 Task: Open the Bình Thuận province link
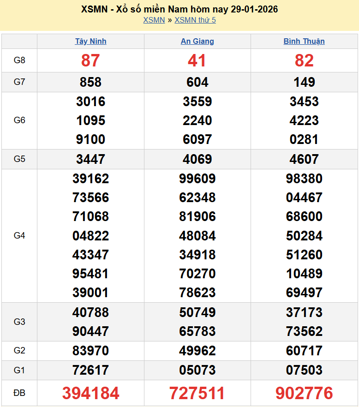[304, 41]
